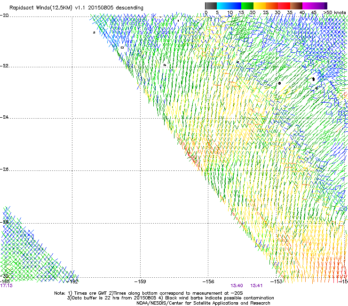This screenshot has height=306, width=348.
Task: Click the '15' label under the color scale
Action: (241, 13)
